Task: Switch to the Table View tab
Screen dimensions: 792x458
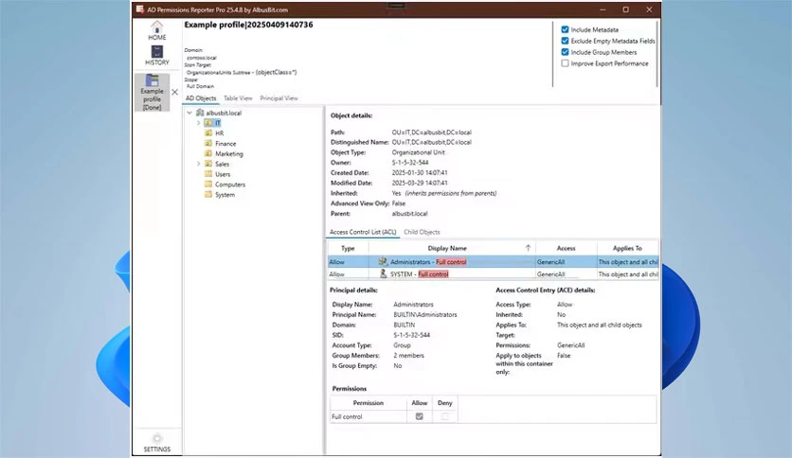Action: click(238, 98)
